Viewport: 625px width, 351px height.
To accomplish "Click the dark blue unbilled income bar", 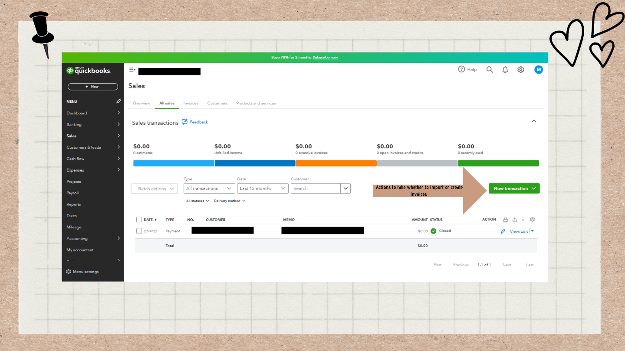I will point(255,163).
